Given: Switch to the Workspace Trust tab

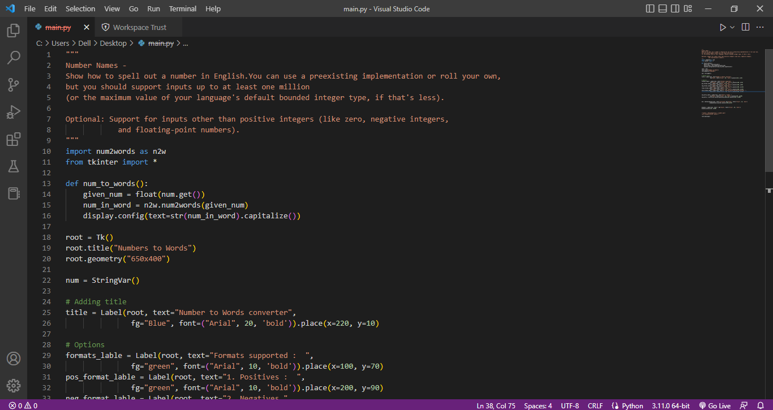Looking at the screenshot, I should (139, 27).
